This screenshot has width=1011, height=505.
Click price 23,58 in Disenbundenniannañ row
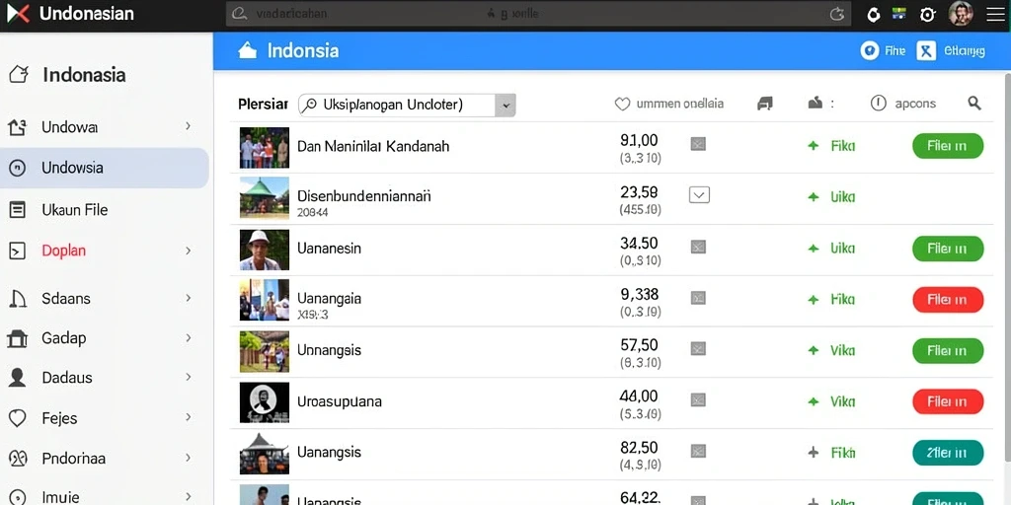(639, 192)
